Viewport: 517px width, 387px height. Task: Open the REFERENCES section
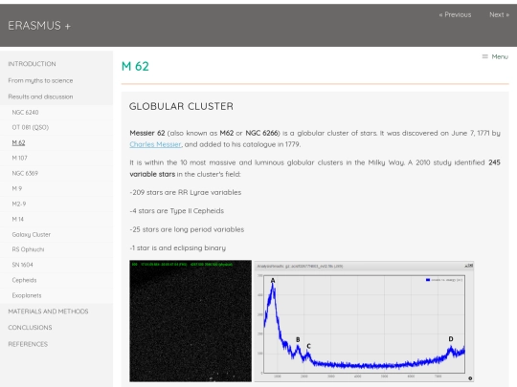28,344
